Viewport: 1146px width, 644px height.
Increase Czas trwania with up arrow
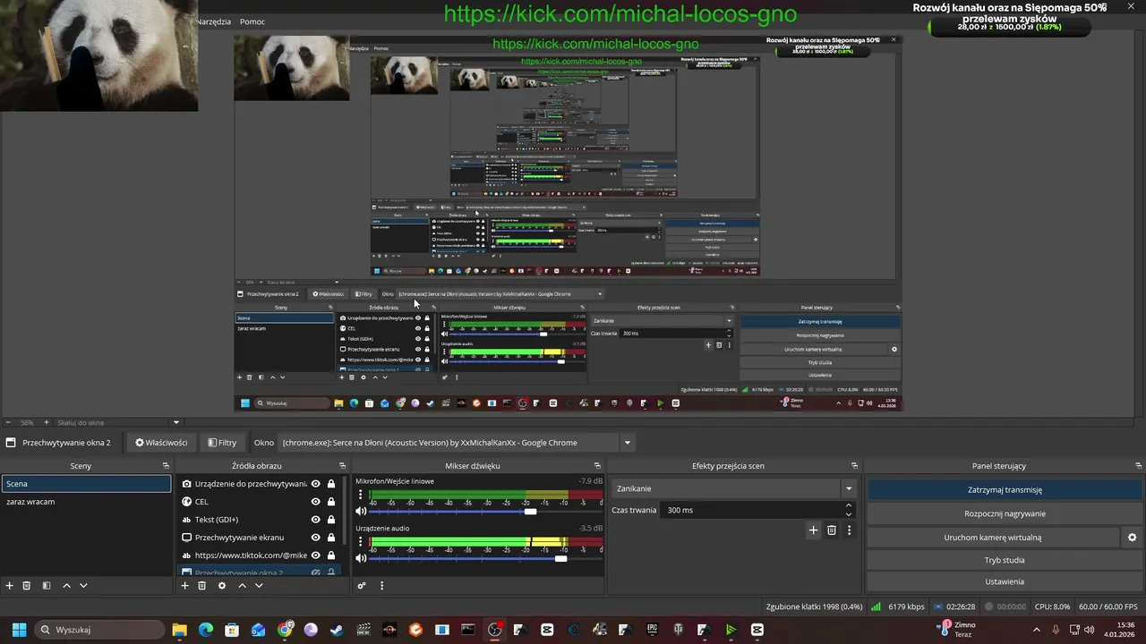point(849,505)
